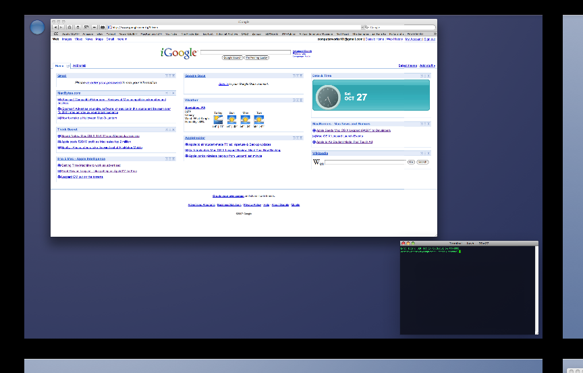The width and height of the screenshot is (583, 373).
Task: Minimize the Google Docs gadget
Action: click(297, 76)
